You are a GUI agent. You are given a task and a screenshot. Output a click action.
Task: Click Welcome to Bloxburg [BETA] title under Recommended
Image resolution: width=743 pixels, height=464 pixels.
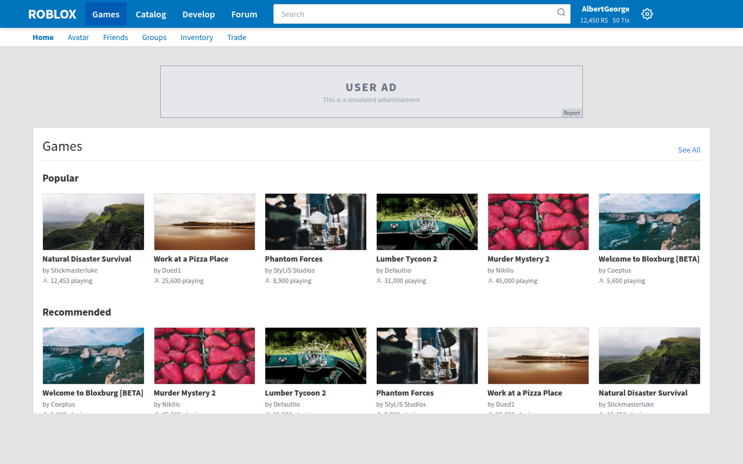(93, 393)
